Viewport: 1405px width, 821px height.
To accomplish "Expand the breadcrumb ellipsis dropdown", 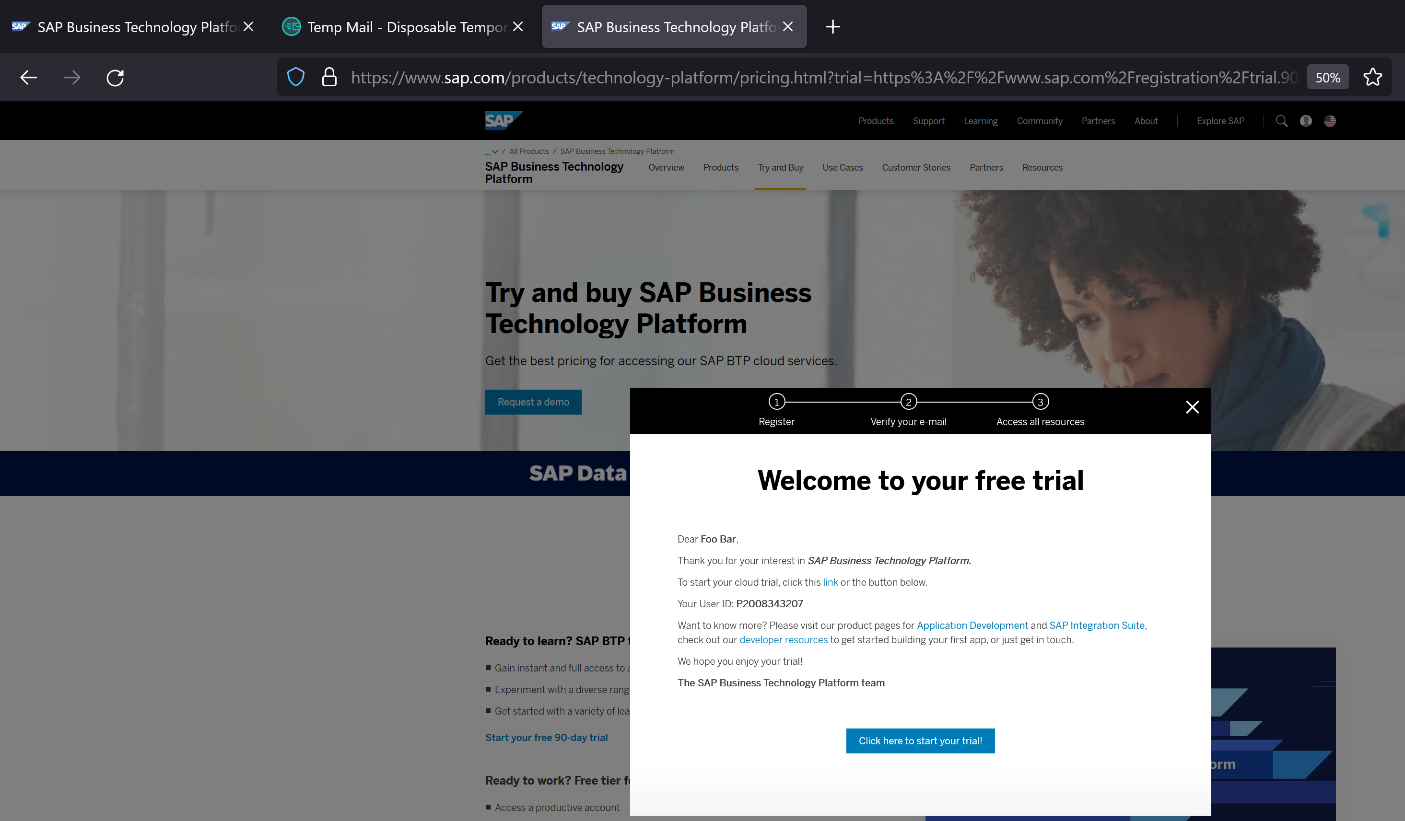I will coord(491,151).
